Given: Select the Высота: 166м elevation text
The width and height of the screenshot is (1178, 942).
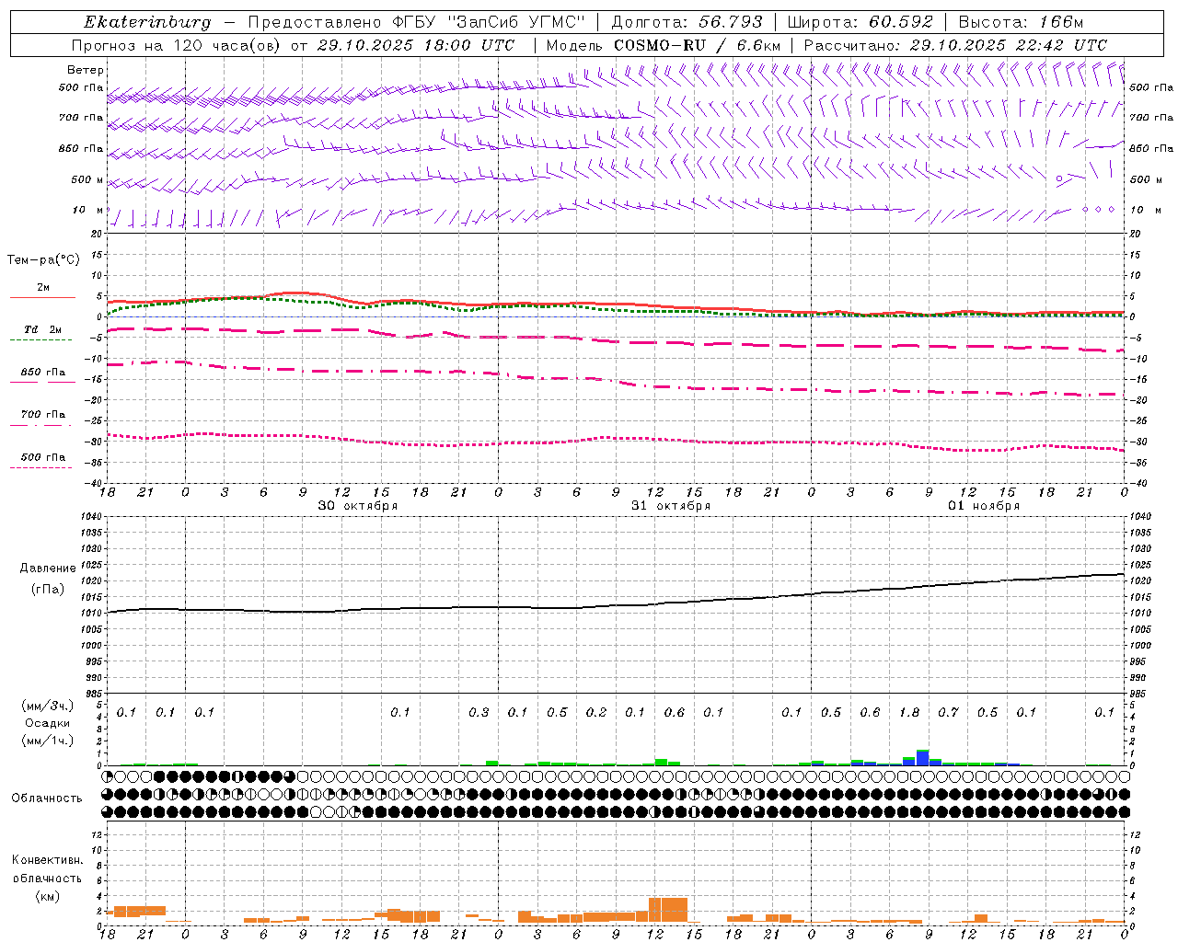Looking at the screenshot, I should point(1022,22).
